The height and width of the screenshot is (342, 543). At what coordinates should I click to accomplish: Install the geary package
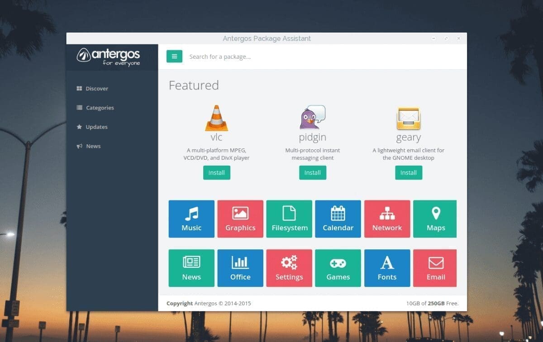click(409, 173)
